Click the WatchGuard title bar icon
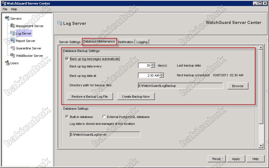Image resolution: width=269 pixels, height=168 pixels. click(4, 3)
